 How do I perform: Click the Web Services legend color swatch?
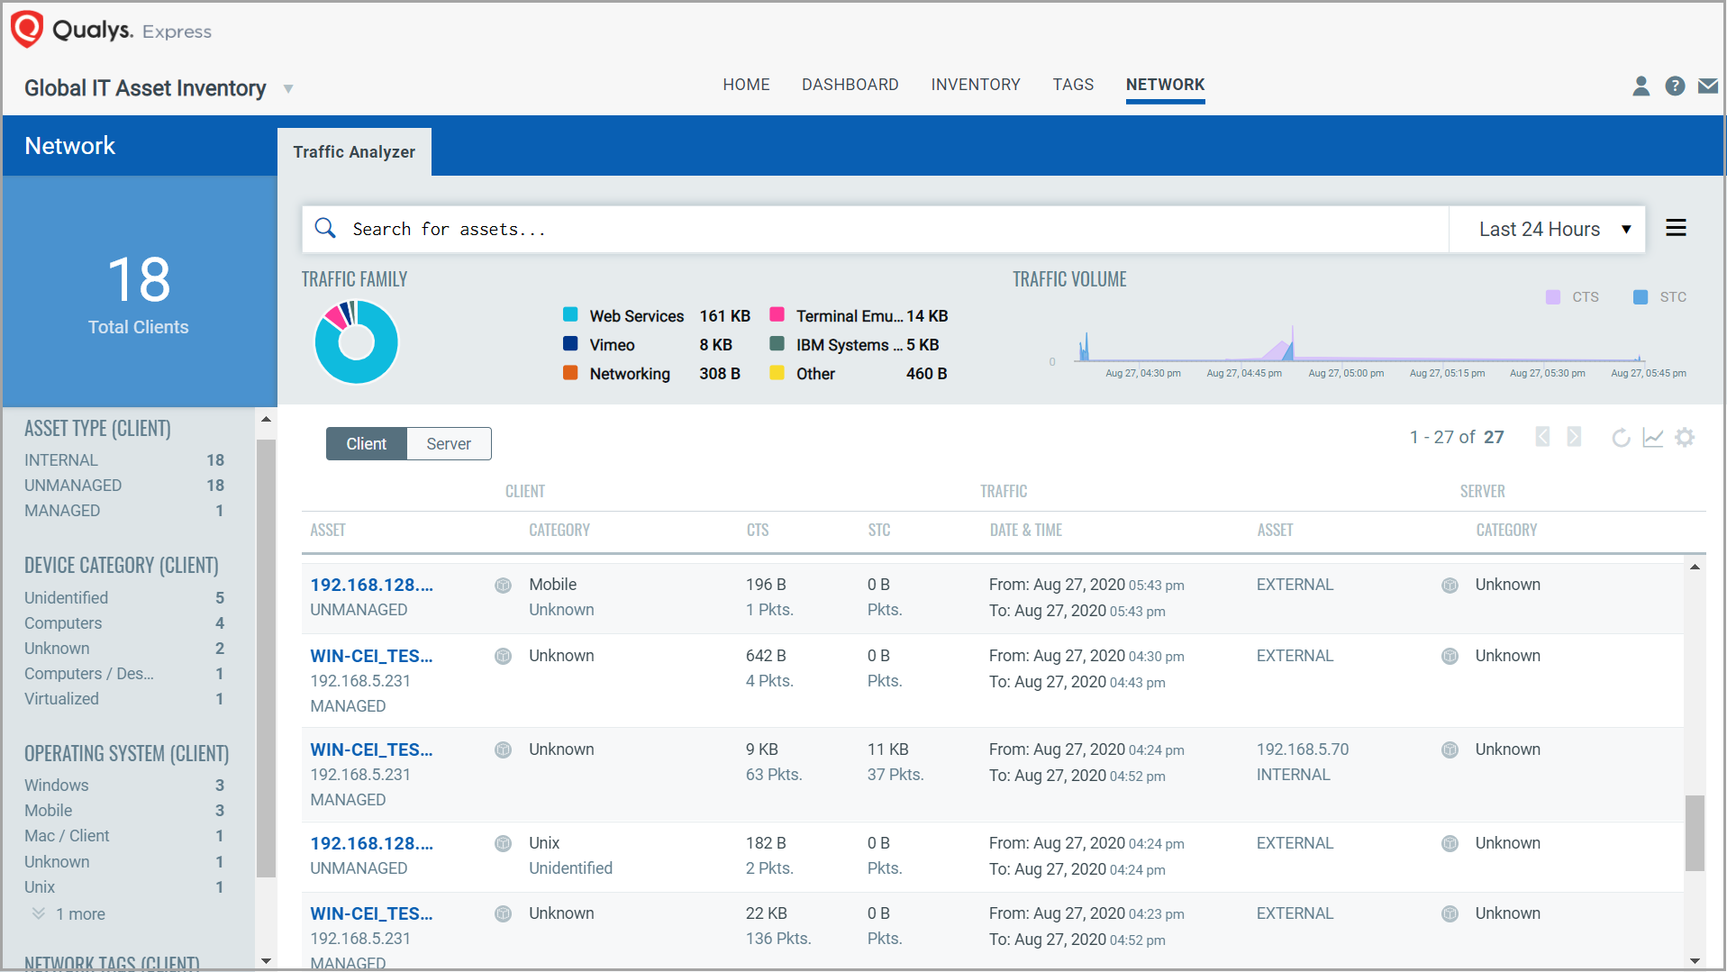click(570, 315)
